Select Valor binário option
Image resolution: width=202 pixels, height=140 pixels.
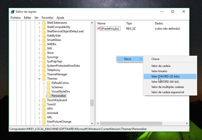170,71
